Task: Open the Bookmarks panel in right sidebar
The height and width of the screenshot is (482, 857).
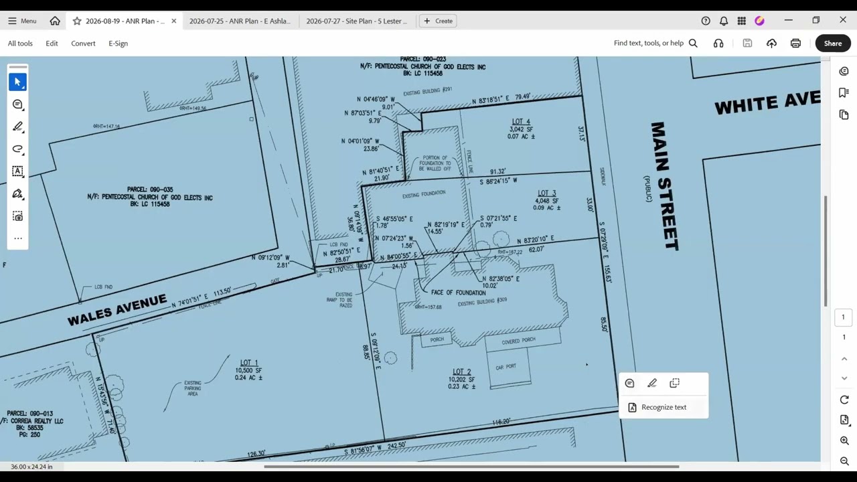Action: 844,93
